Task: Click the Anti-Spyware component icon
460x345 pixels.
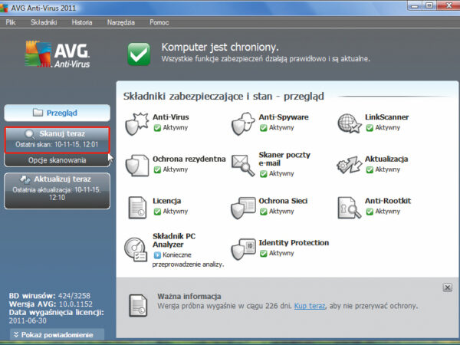Action: 243,123
